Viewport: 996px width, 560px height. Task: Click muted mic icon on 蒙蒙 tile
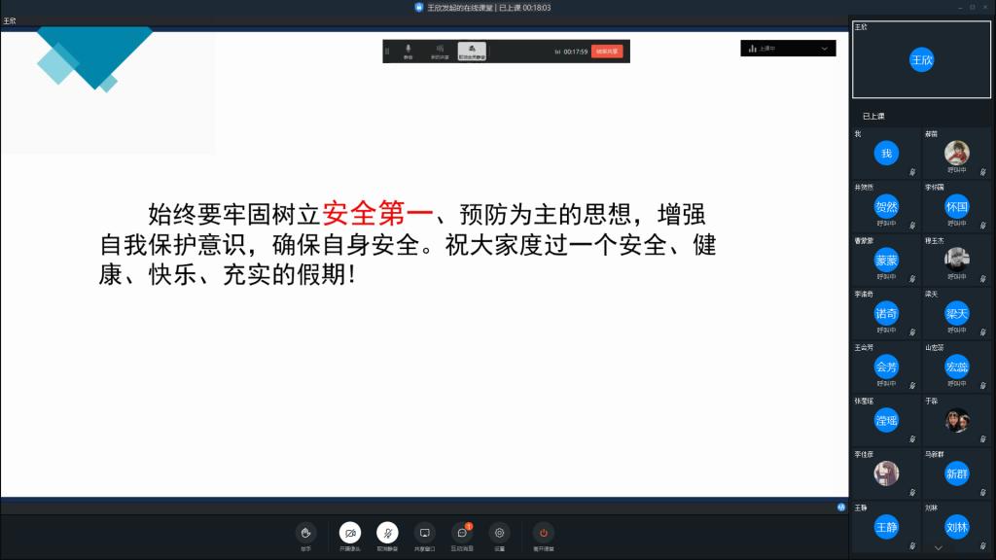pos(912,279)
